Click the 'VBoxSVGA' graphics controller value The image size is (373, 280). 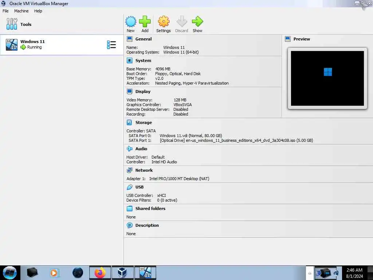(x=182, y=105)
